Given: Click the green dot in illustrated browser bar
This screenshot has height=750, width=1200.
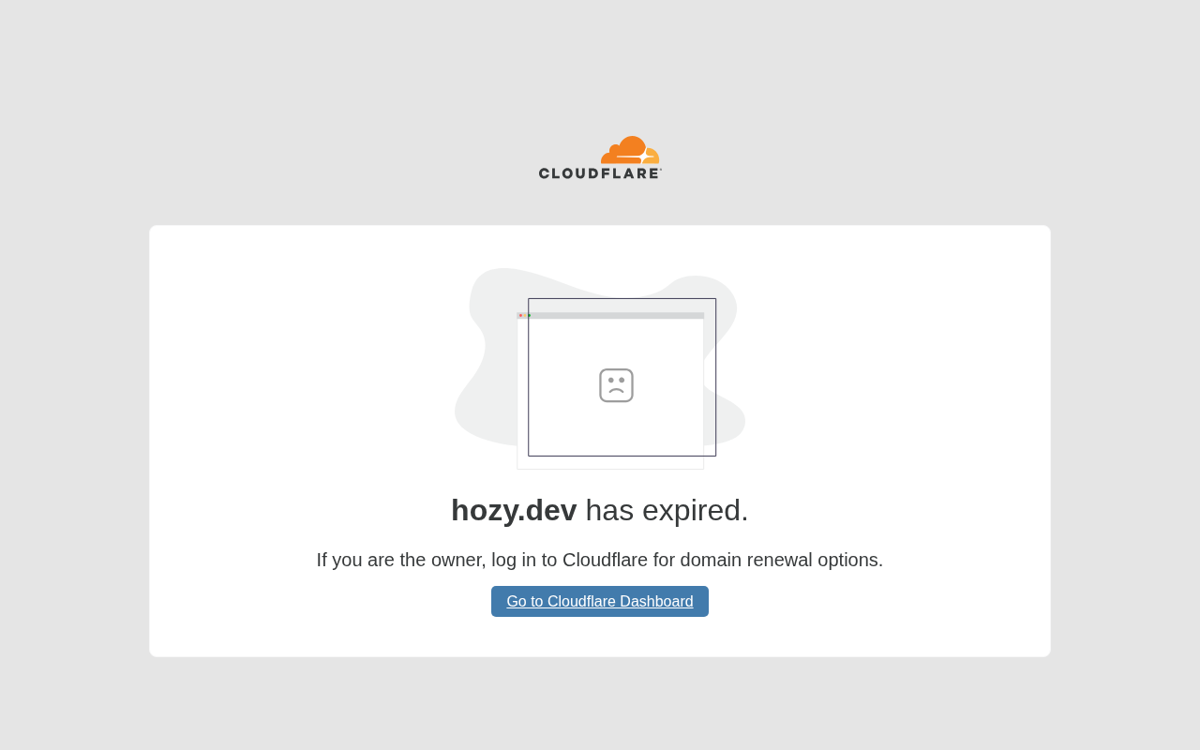Looking at the screenshot, I should tap(529, 315).
